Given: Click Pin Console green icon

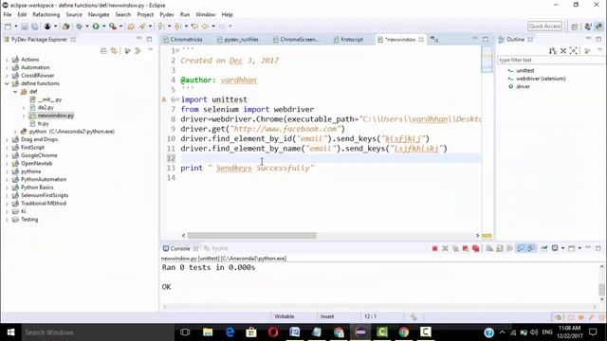Looking at the screenshot, I should [x=543, y=248].
